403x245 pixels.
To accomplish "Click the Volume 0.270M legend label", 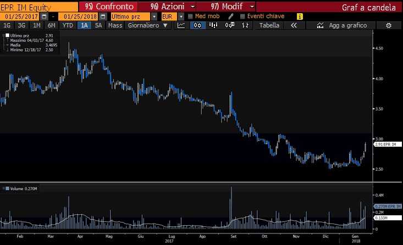I will tap(24, 189).
